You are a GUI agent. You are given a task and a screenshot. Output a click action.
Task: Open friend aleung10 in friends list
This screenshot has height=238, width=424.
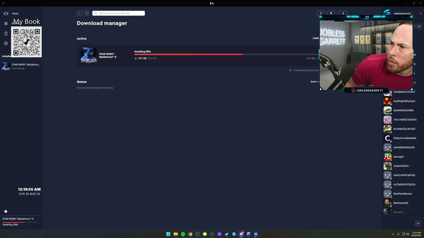(400, 157)
